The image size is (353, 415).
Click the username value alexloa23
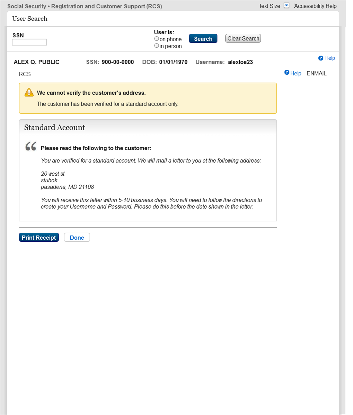[240, 62]
